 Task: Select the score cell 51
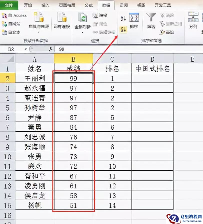tap(73, 205)
